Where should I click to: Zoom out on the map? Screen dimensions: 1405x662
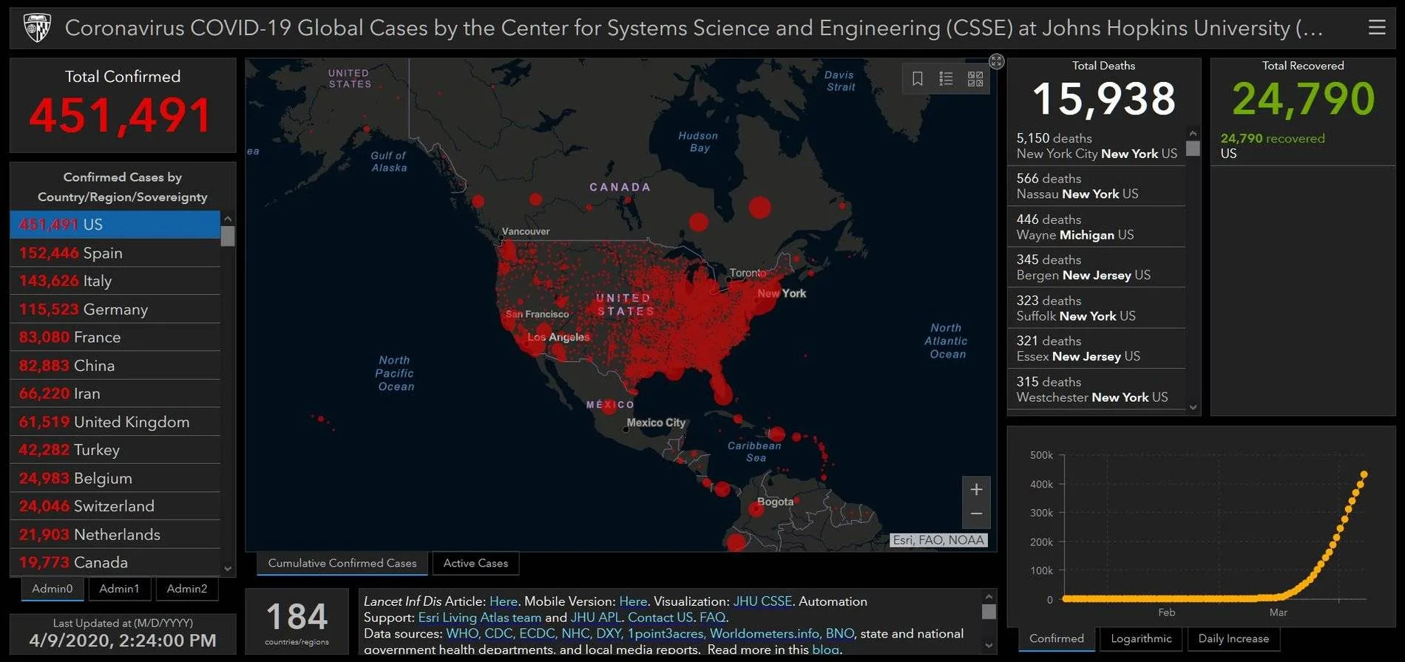point(976,514)
